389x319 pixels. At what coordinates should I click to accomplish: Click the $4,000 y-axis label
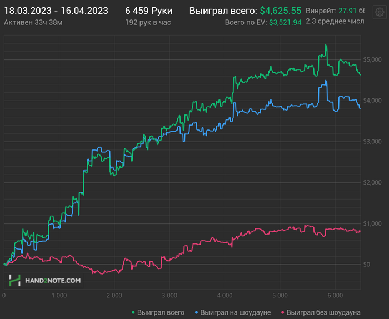(x=372, y=101)
